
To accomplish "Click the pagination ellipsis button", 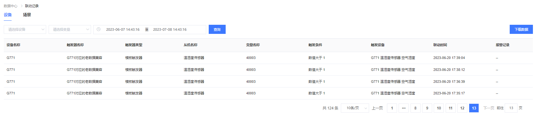I will click(404, 108).
